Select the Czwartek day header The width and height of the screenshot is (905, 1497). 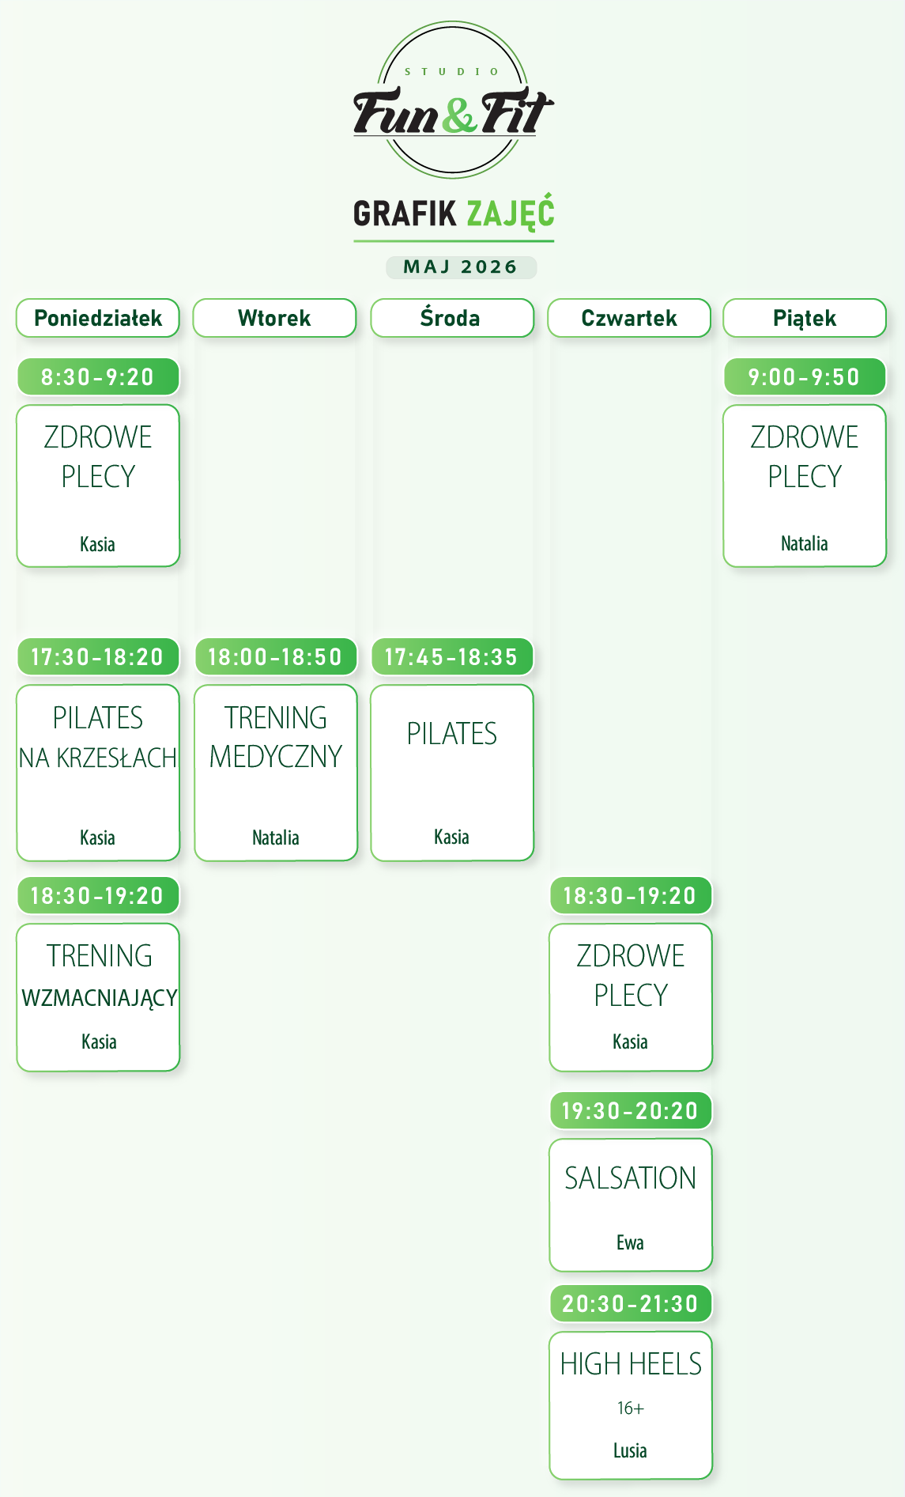[x=629, y=318]
